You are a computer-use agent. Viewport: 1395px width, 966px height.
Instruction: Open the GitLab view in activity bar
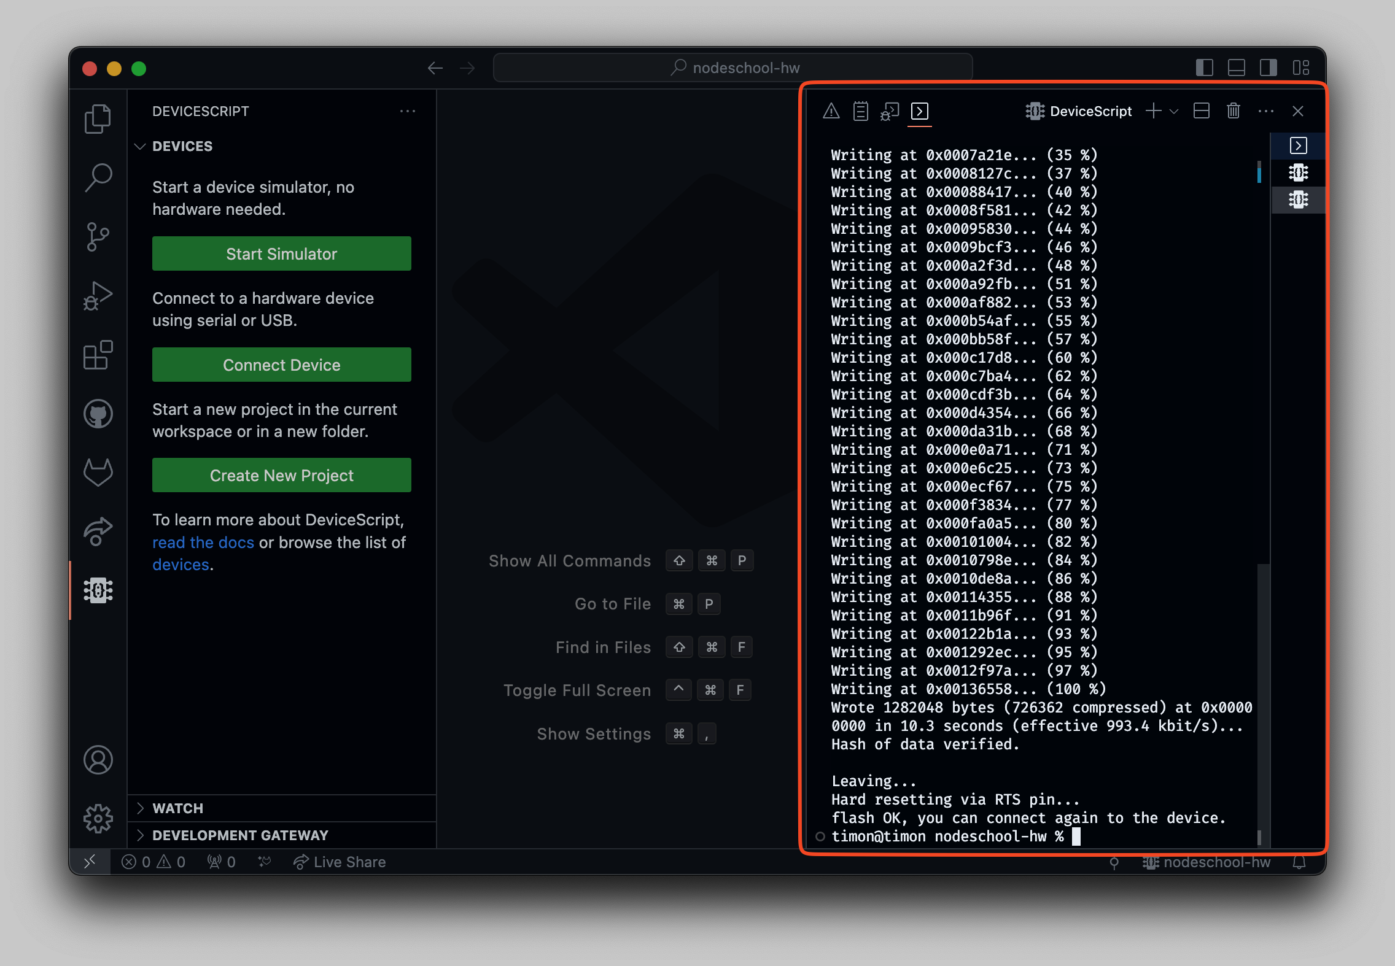click(x=98, y=472)
